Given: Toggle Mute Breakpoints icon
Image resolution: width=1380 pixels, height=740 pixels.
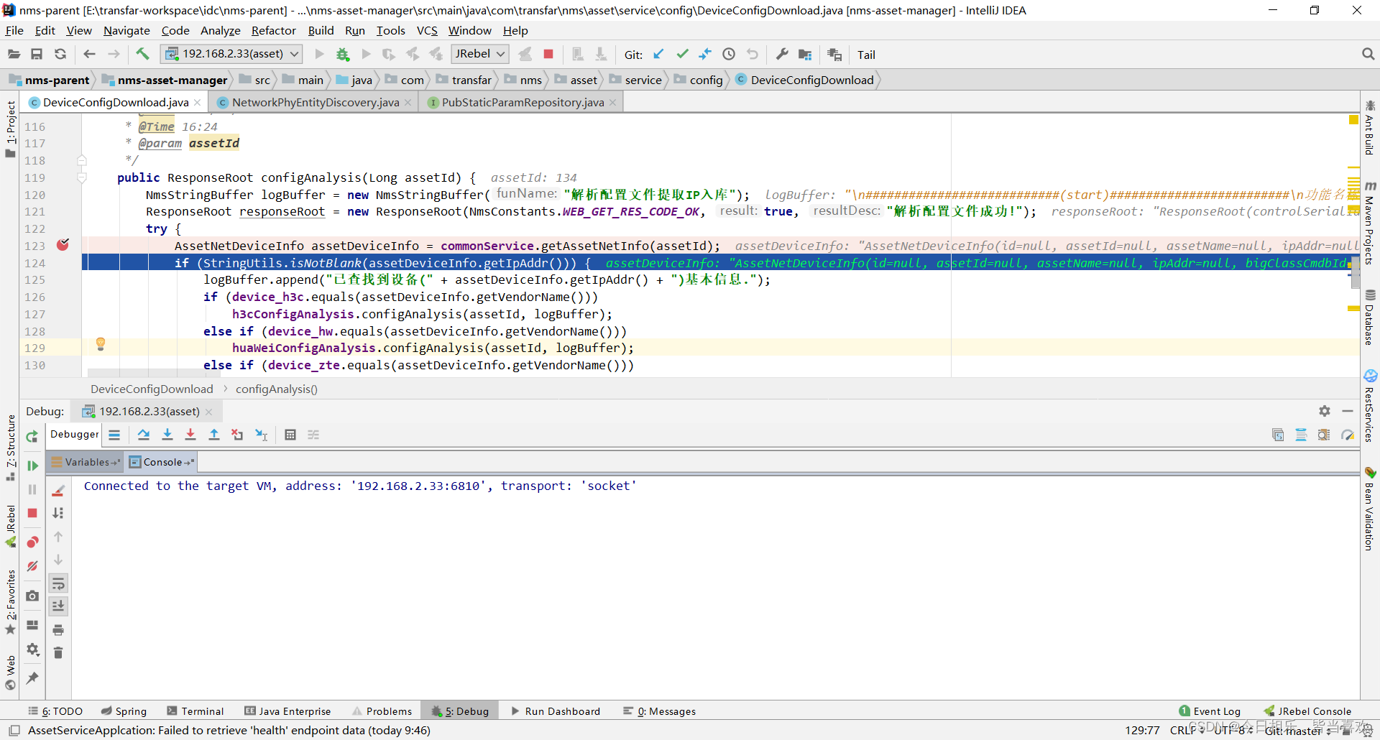Looking at the screenshot, I should [32, 566].
